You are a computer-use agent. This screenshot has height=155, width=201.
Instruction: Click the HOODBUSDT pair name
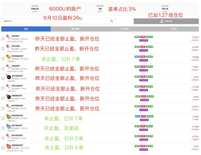click(x=17, y=56)
